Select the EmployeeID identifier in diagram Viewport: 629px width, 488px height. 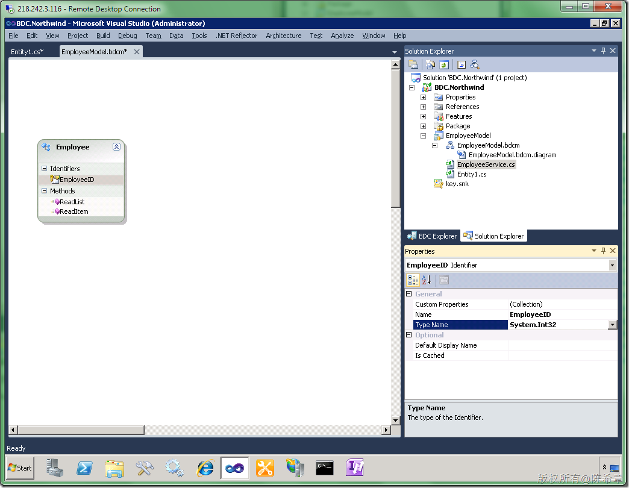pyautogui.click(x=77, y=180)
